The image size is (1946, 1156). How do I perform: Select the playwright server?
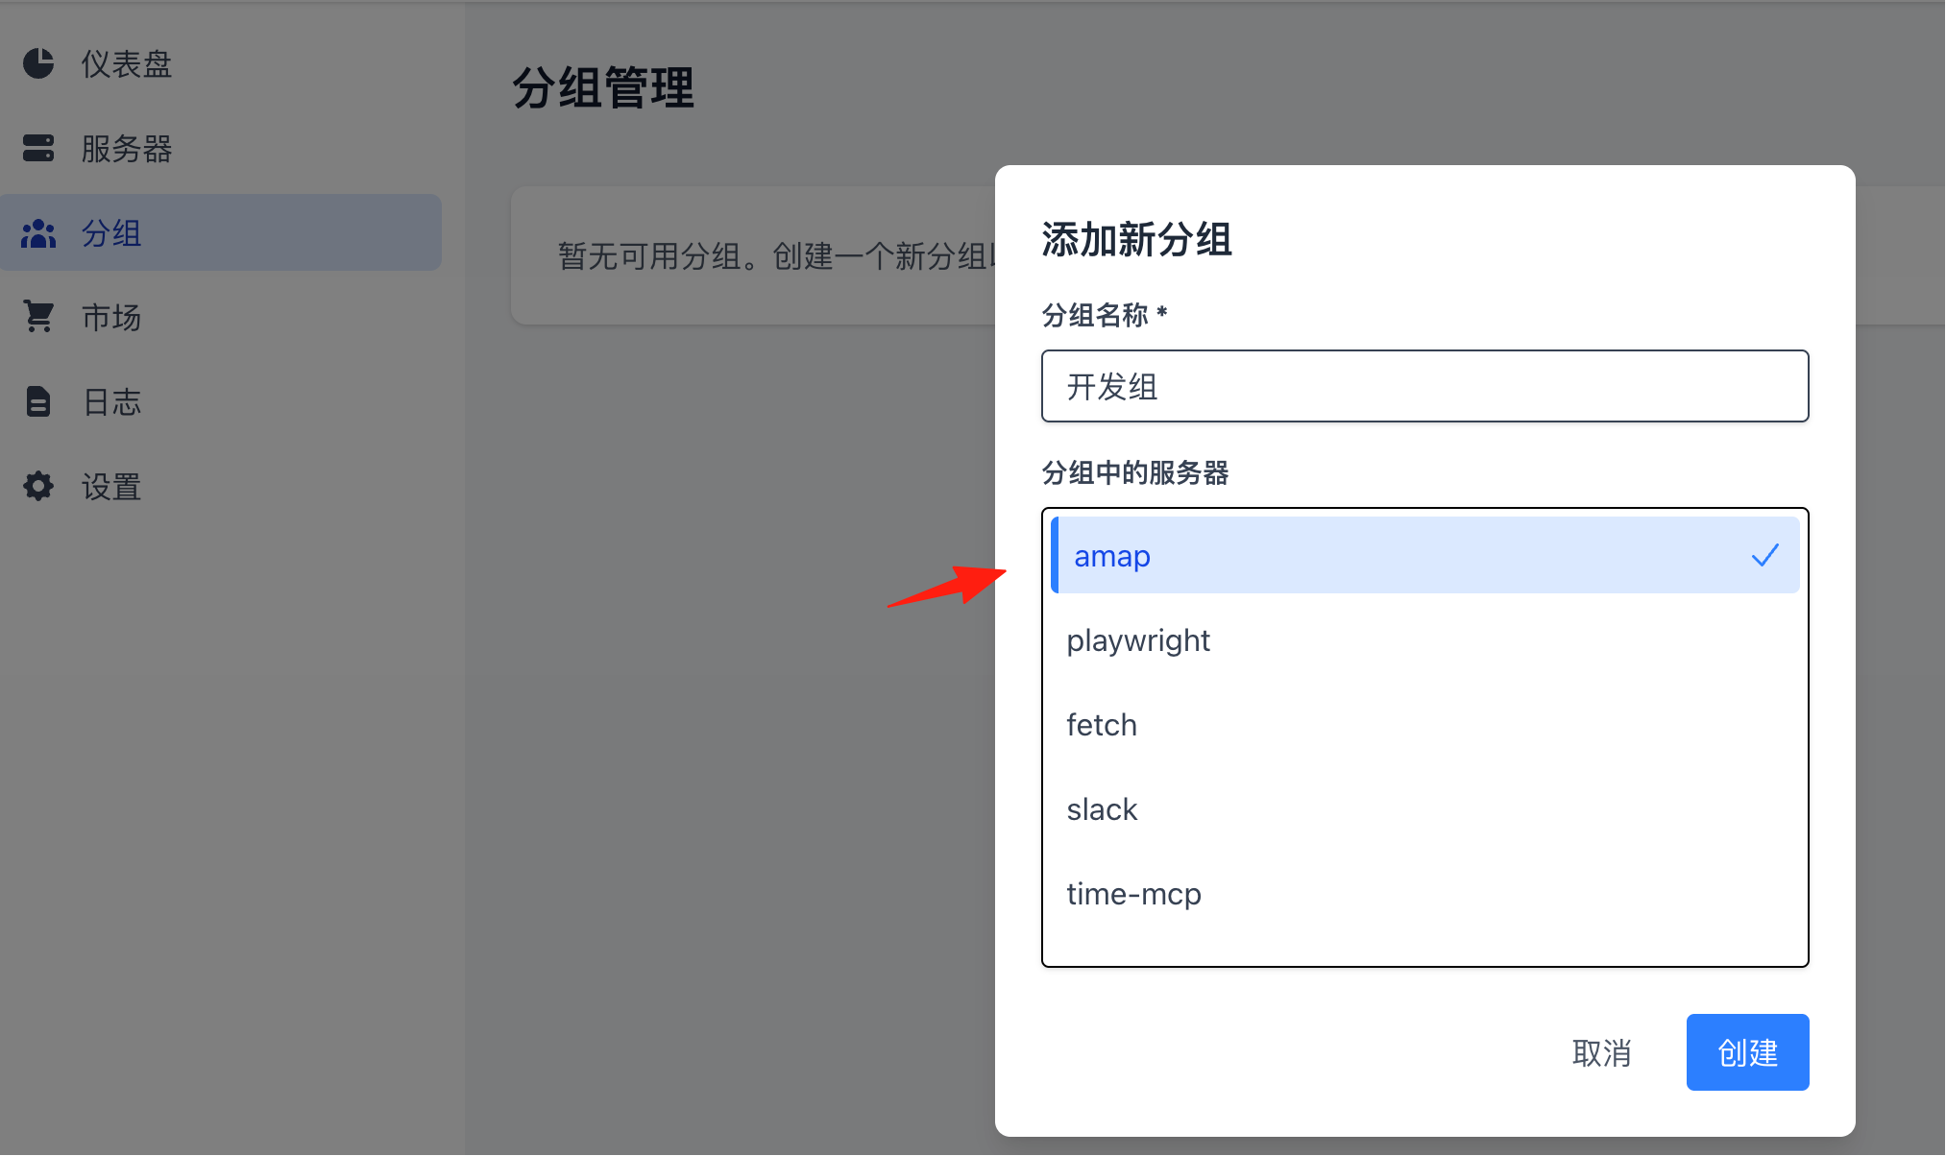click(1425, 639)
